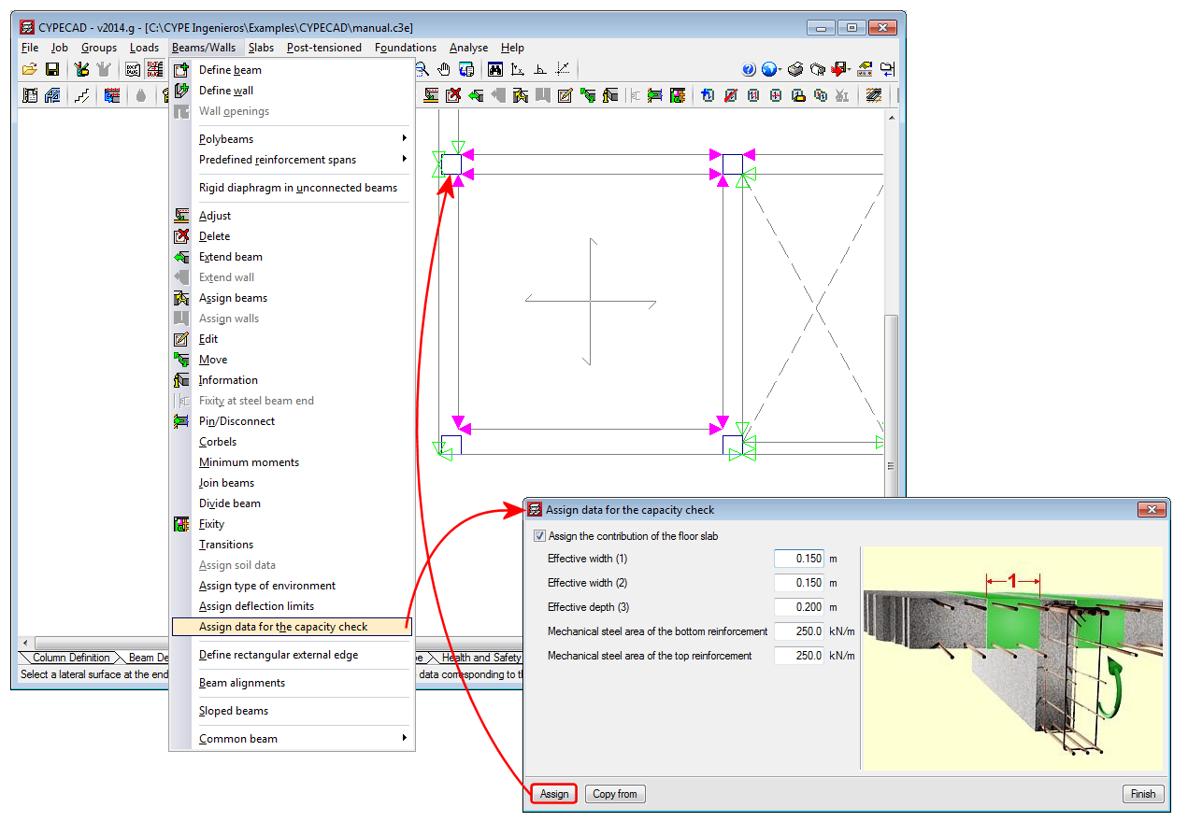Toggle Assign the contribution of floor slab
The image size is (1188, 836).
[539, 536]
